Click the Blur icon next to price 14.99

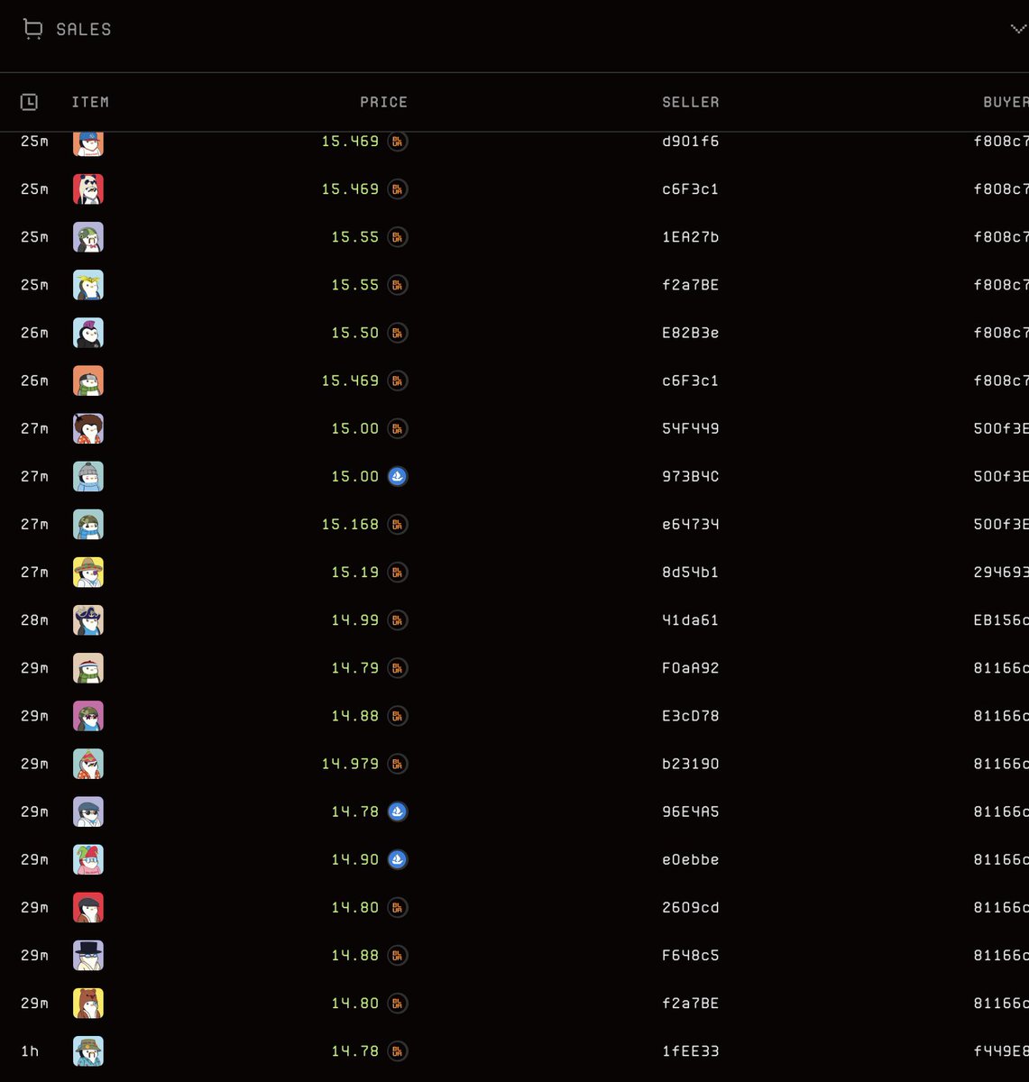398,620
